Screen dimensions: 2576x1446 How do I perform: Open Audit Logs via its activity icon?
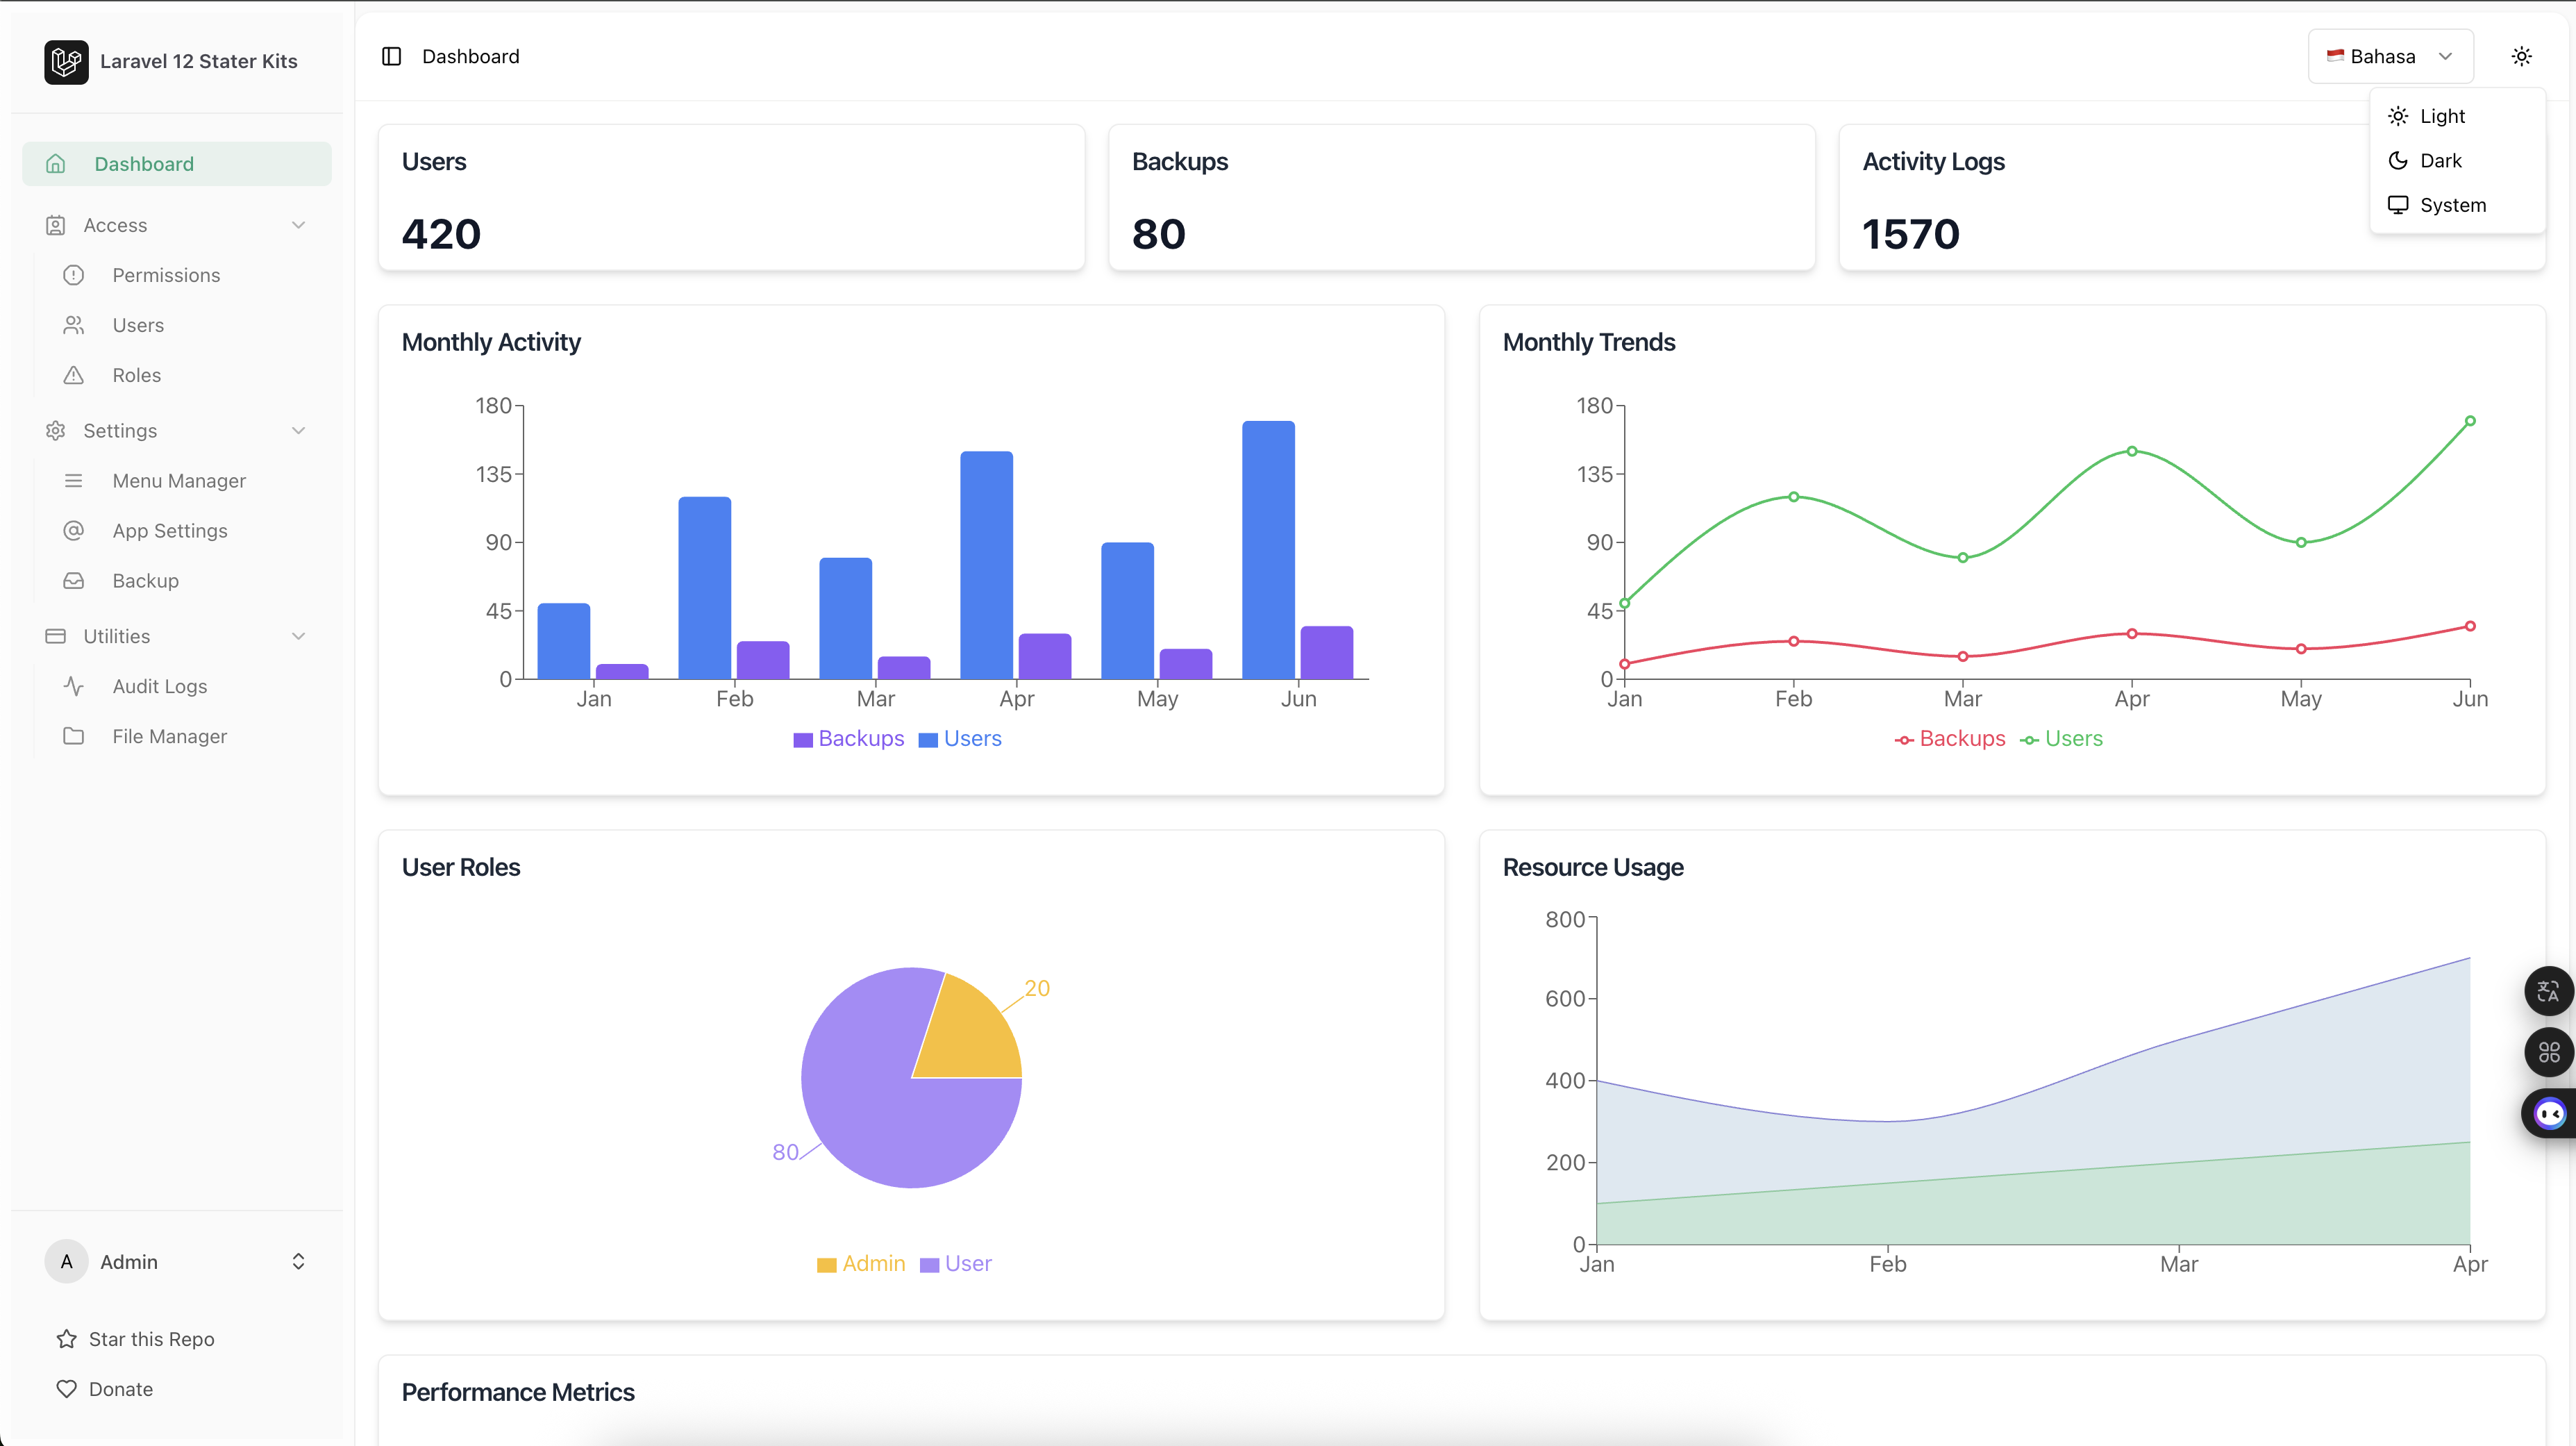(x=74, y=686)
